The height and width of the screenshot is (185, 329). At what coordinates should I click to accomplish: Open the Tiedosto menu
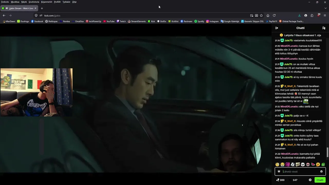5,2
